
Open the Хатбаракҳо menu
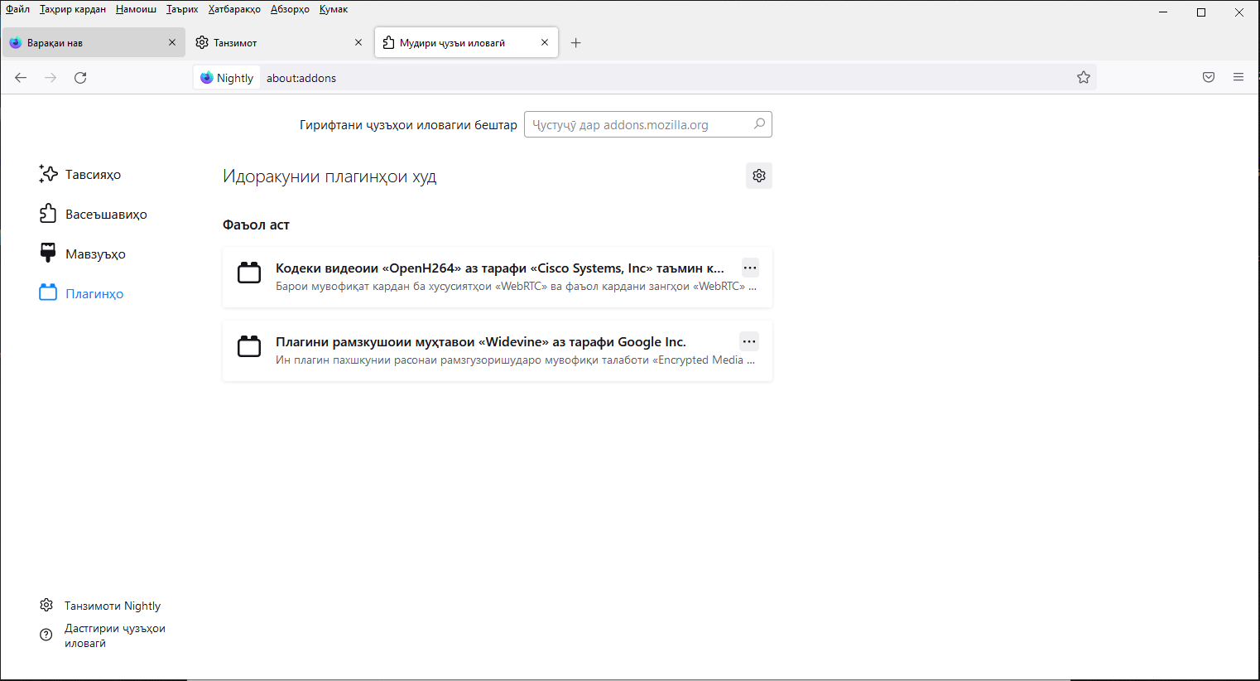click(234, 9)
